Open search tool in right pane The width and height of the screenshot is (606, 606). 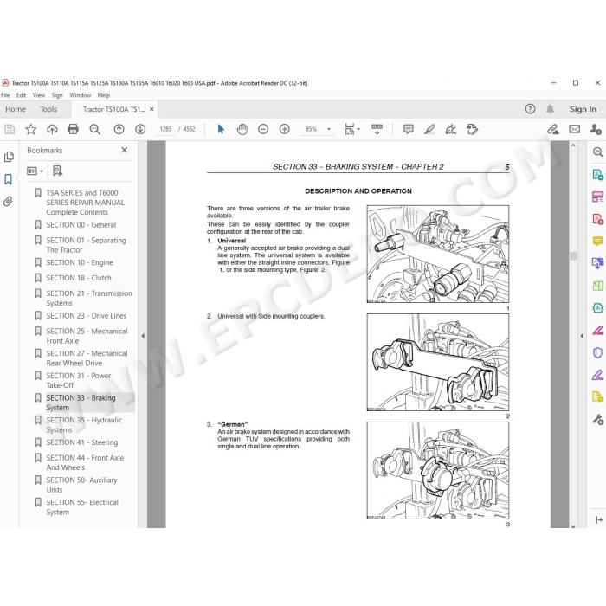click(597, 151)
